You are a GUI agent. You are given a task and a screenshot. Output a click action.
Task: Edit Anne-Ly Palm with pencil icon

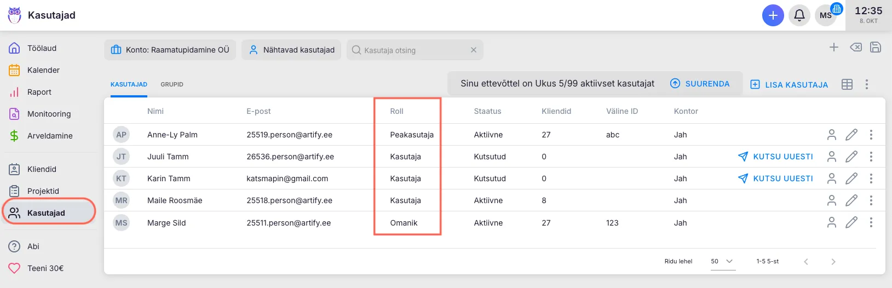[x=851, y=135]
